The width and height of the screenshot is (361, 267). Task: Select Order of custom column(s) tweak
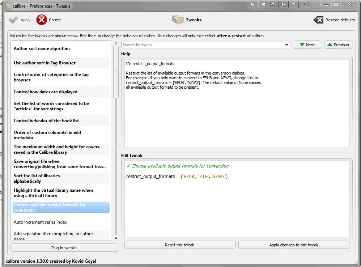pos(61,135)
